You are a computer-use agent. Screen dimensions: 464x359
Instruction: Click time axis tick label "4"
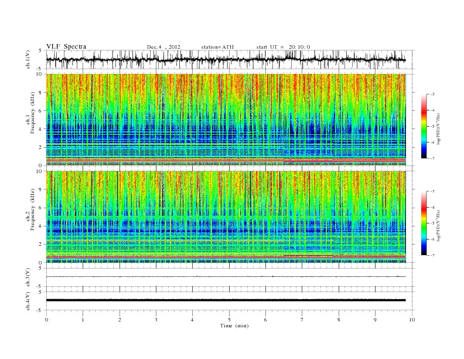click(x=192, y=320)
